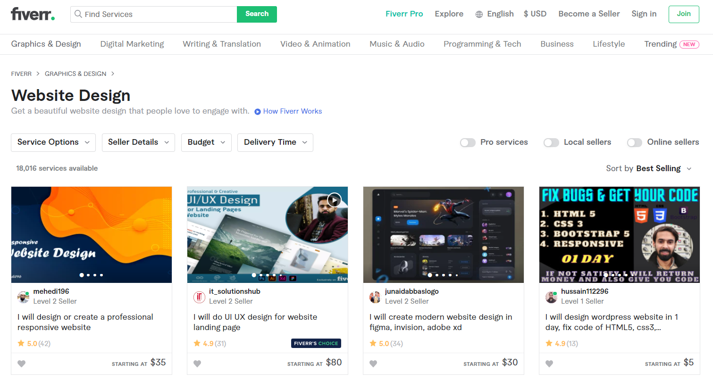Favorite the it_solutionshub gig with heart icon
The image size is (713, 381).
click(x=197, y=364)
